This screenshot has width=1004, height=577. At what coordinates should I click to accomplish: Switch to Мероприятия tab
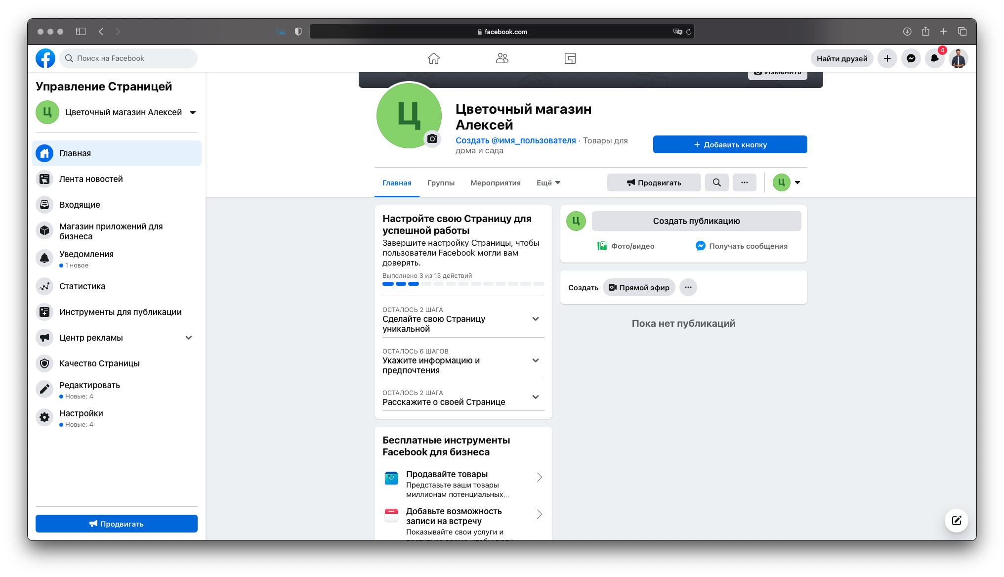496,183
